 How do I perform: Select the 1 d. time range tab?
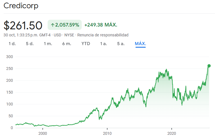[x=12, y=44]
